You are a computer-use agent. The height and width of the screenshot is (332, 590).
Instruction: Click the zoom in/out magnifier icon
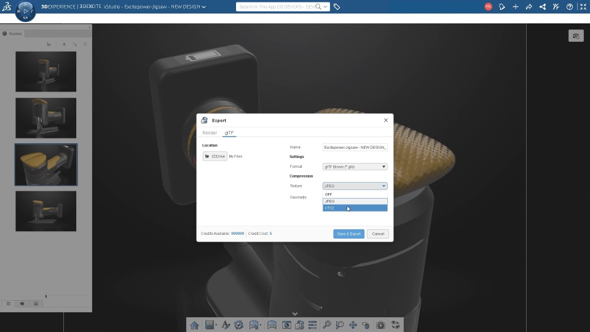tap(340, 325)
